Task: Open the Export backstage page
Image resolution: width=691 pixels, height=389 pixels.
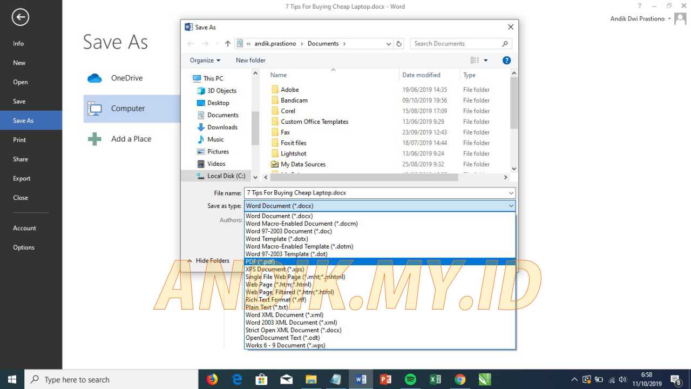Action: pos(31,178)
